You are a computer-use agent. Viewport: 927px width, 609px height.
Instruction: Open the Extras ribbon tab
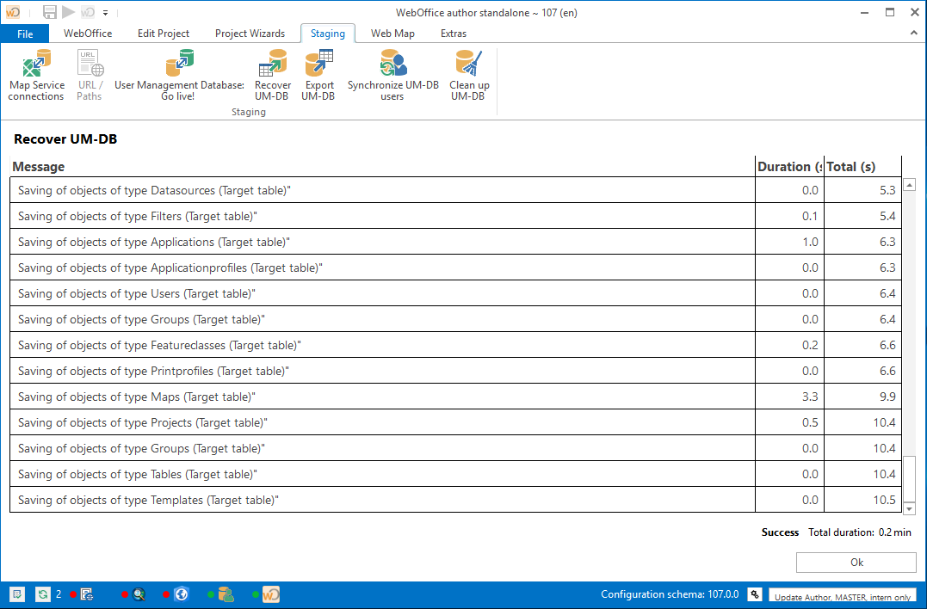coord(454,34)
